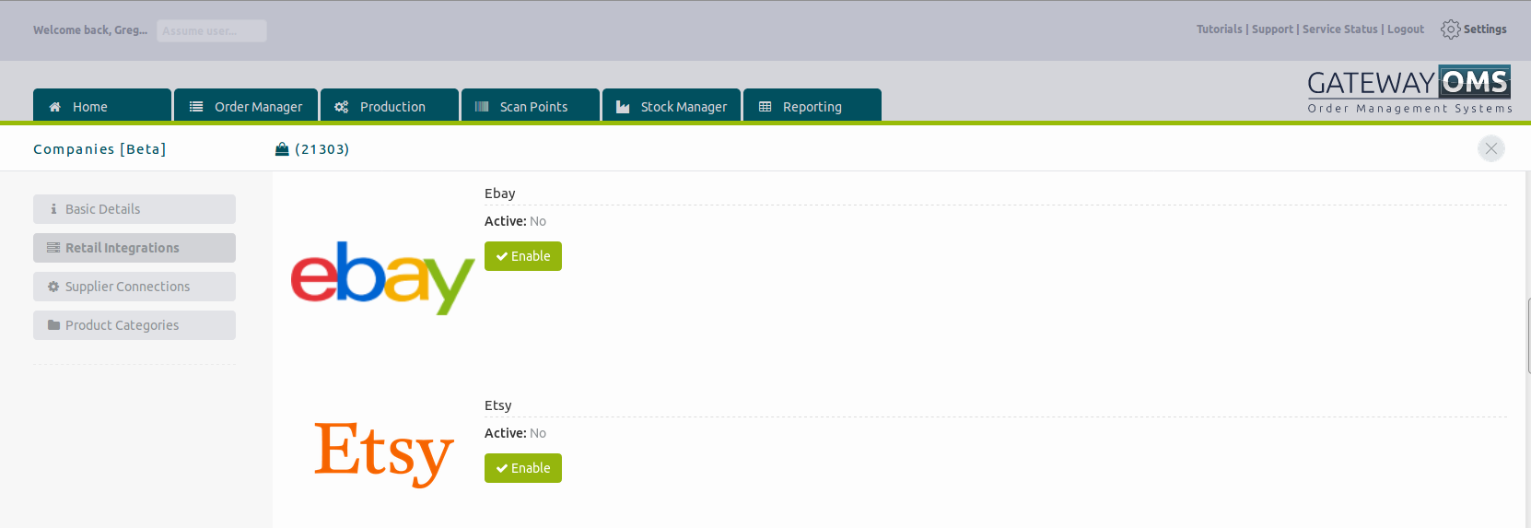This screenshot has height=528, width=1531.
Task: Select Basic Details in the sidebar
Action: tap(134, 209)
